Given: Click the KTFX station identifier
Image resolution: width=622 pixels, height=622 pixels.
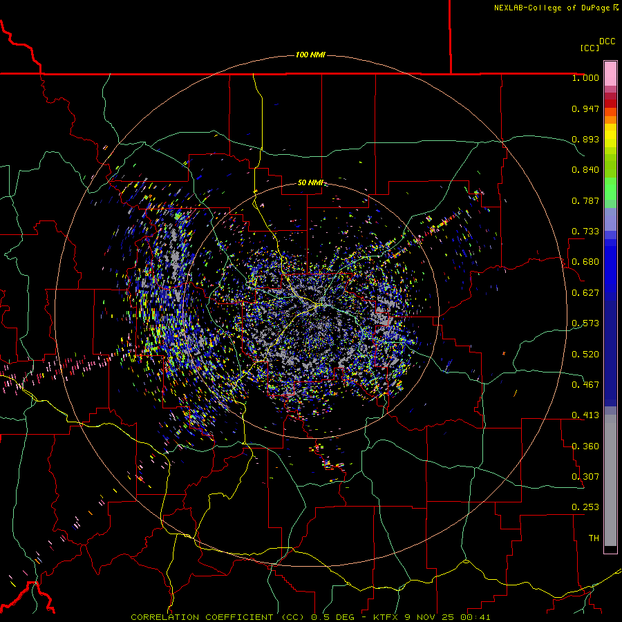Looking at the screenshot, I should (386, 617).
